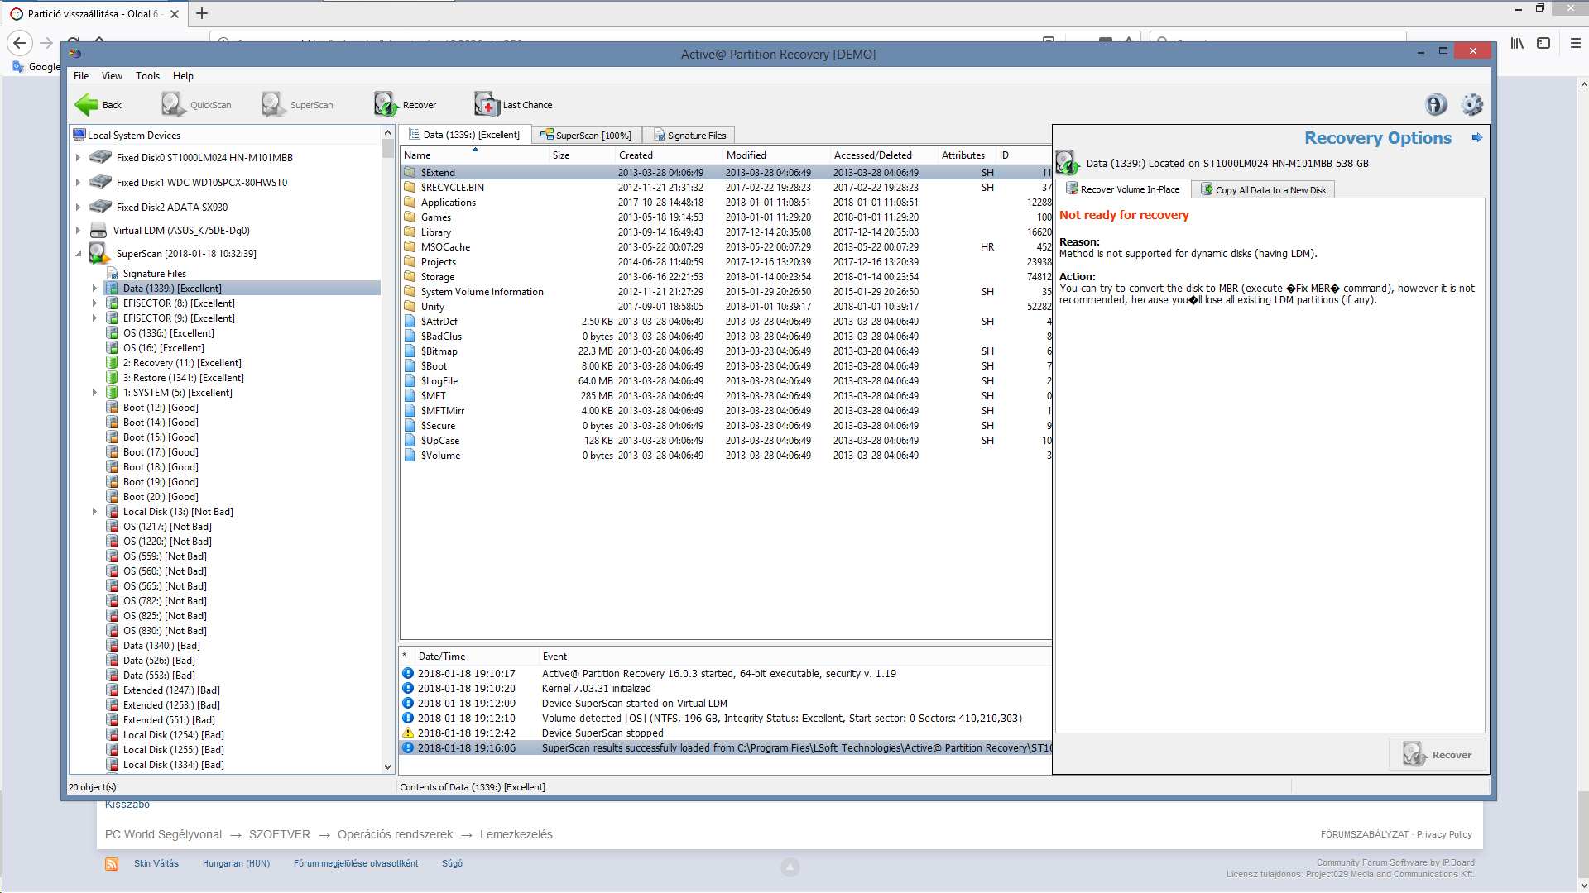Select the $Extend folder icon

coord(410,173)
